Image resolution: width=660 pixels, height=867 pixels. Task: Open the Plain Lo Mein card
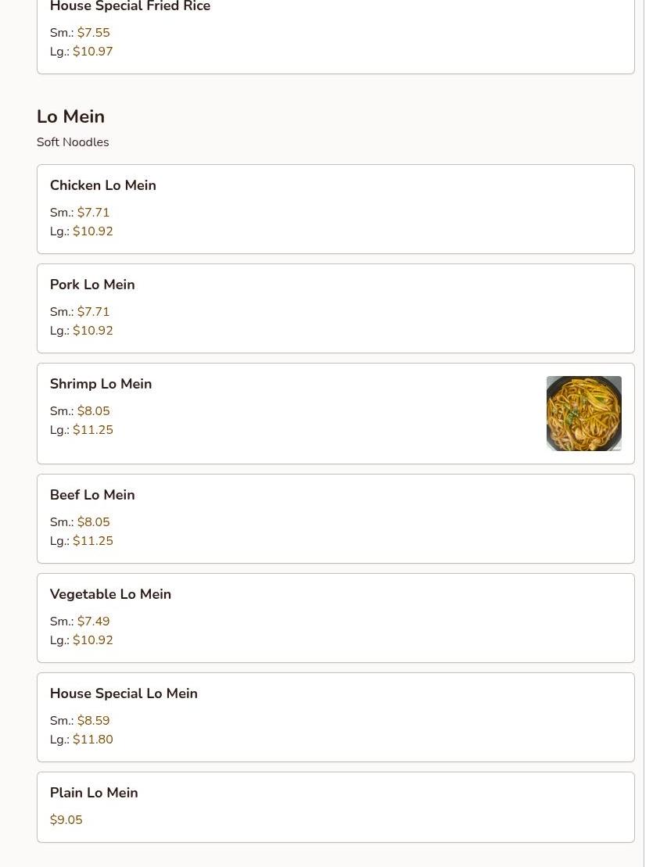click(x=335, y=808)
